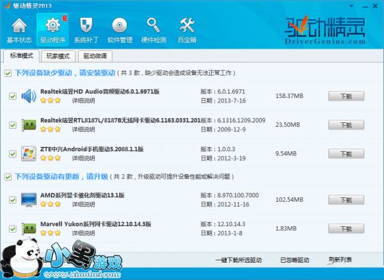Click the star rating of ZTE Android driver
This screenshot has height=280, width=384.
(51, 158)
